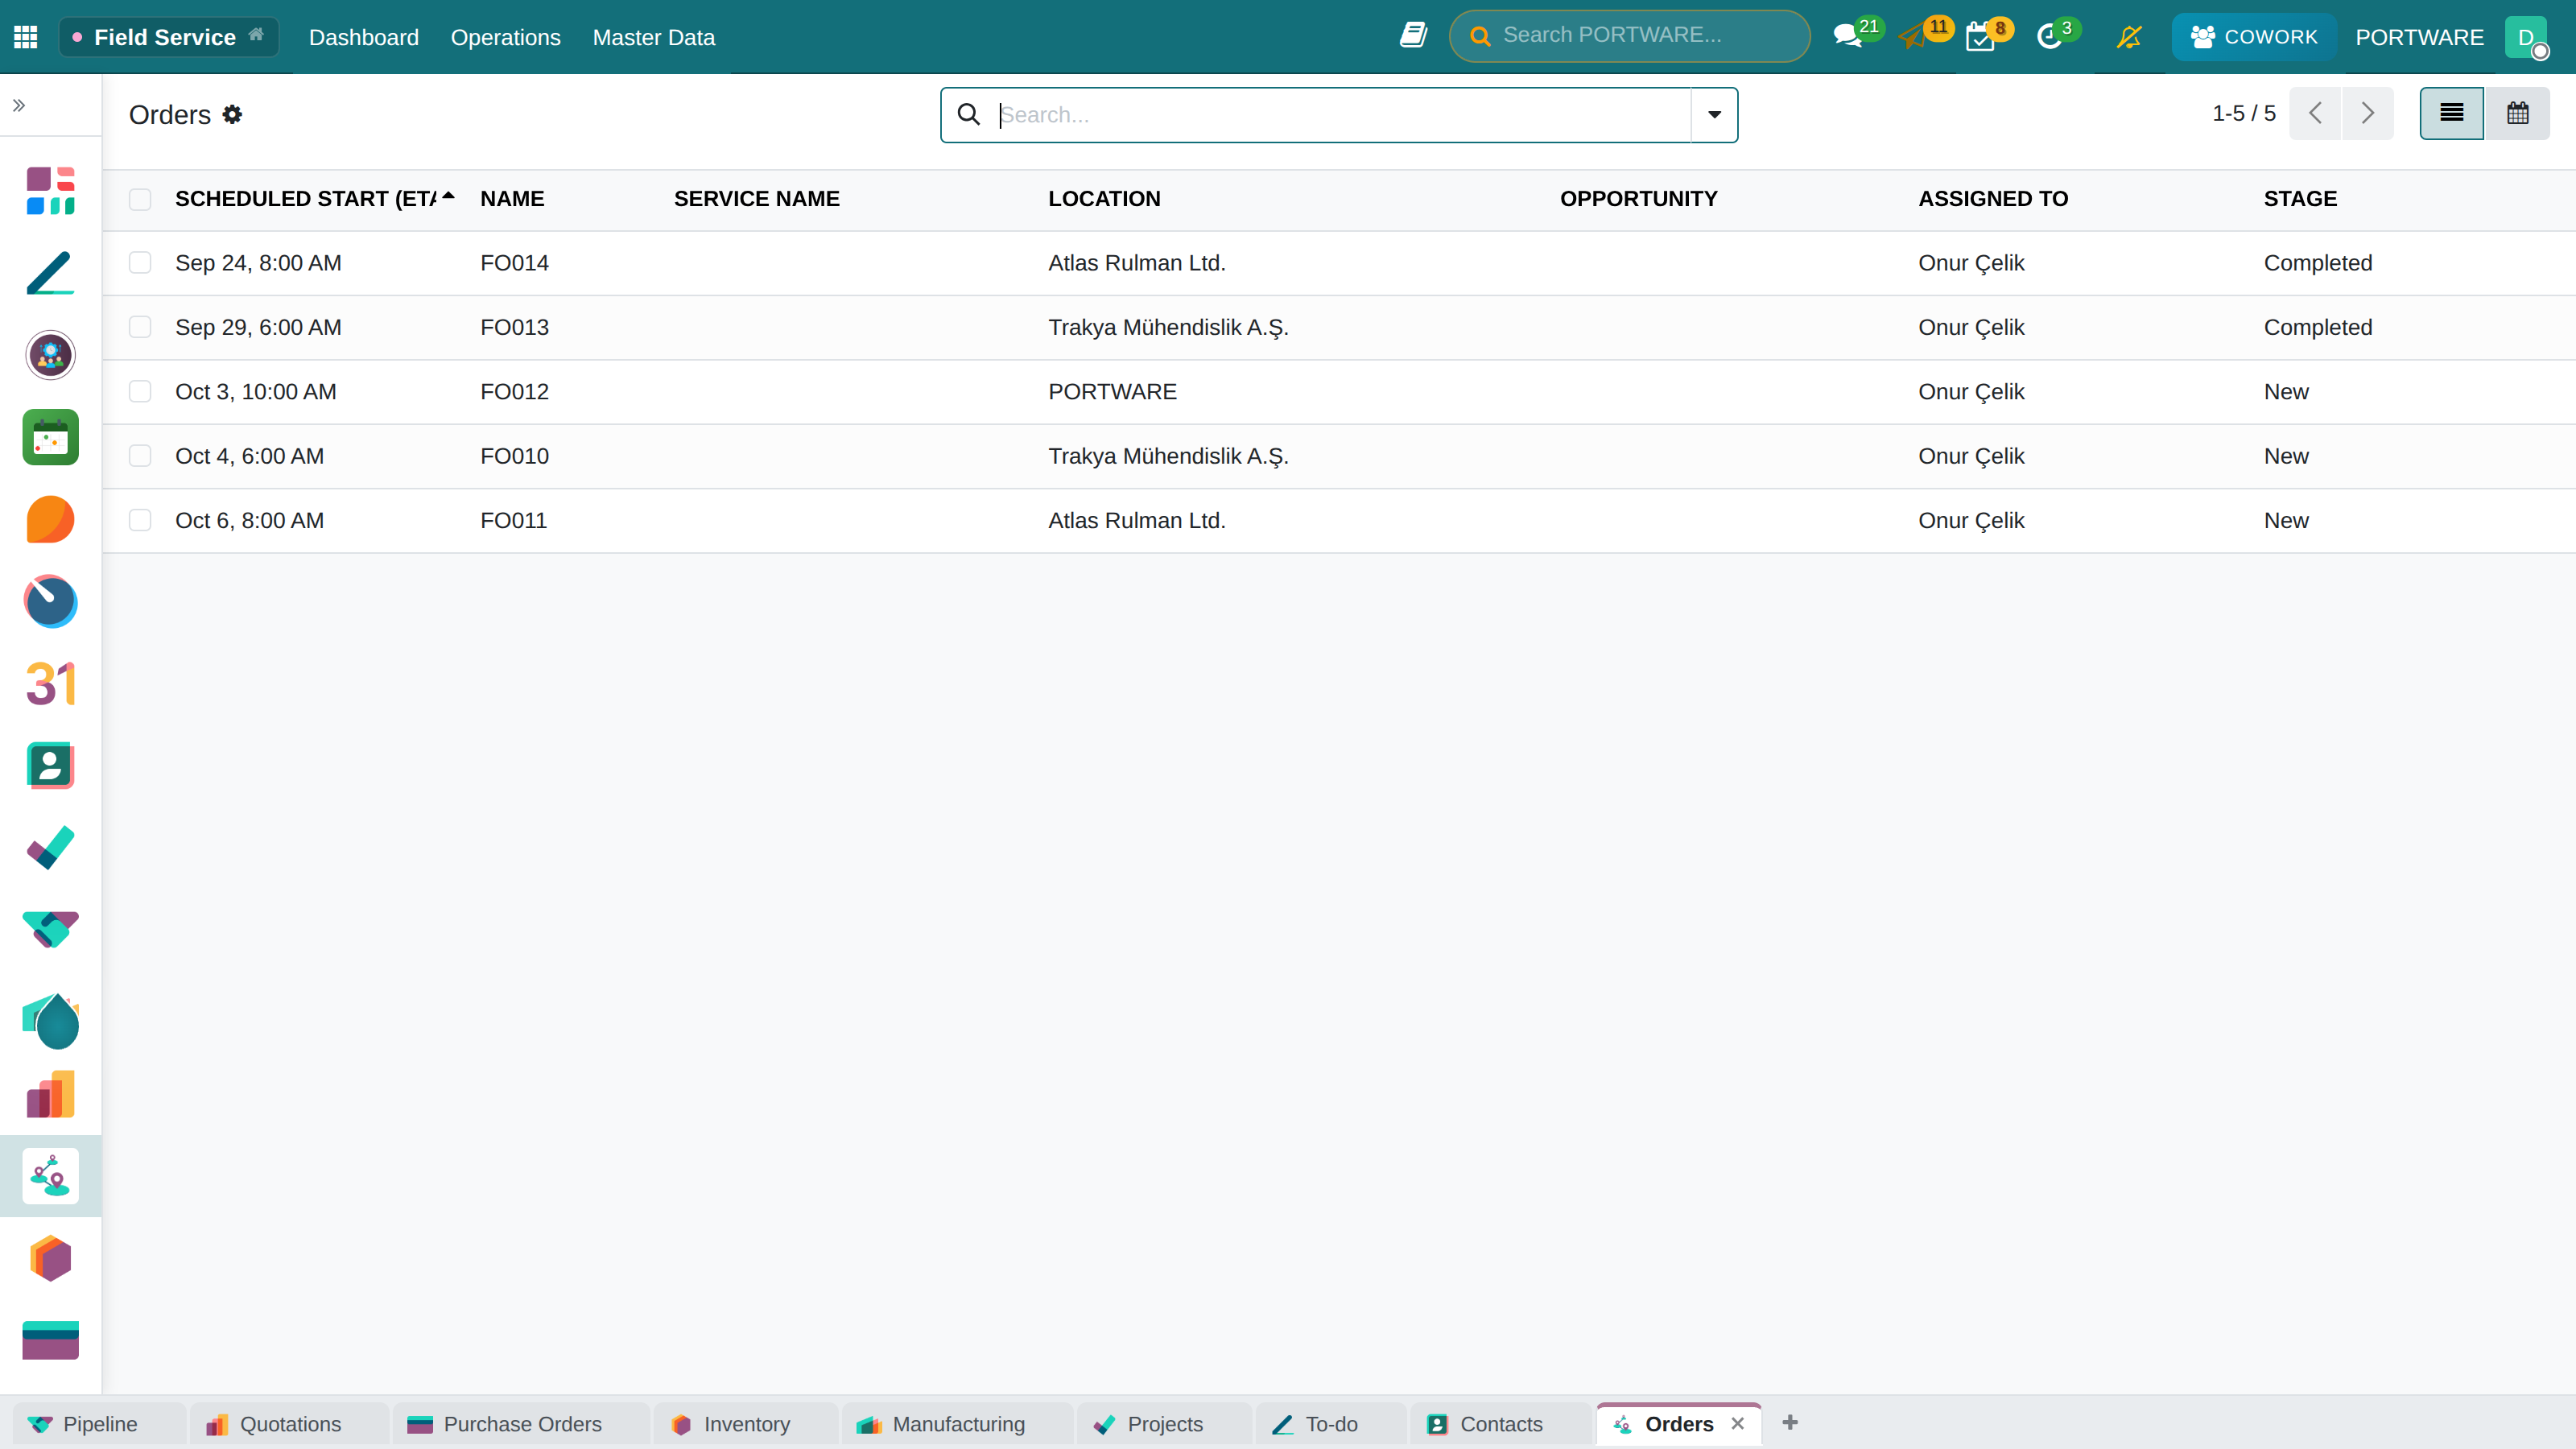Tick the checkbox for order FO013
Viewport: 2576px width, 1449px height.
pyautogui.click(x=140, y=327)
